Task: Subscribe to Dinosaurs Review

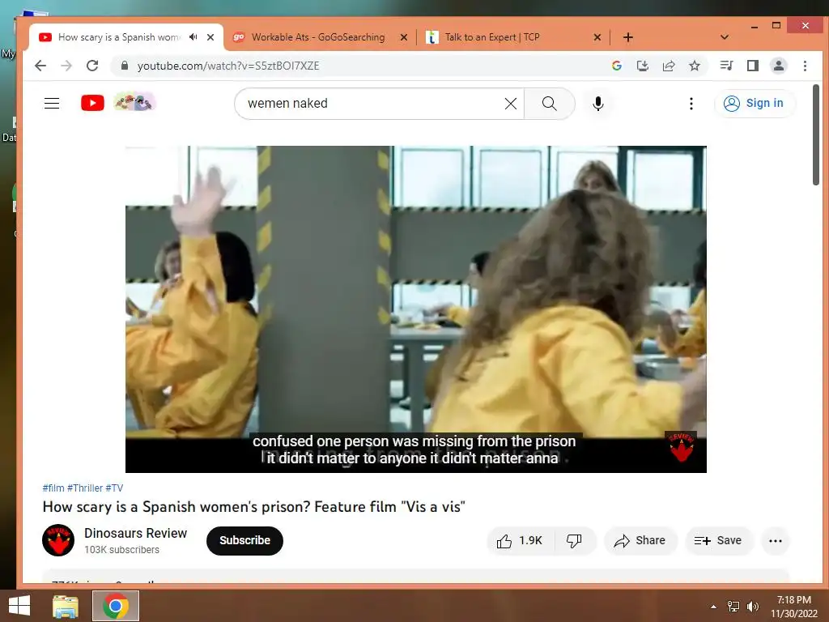Action: tap(244, 540)
